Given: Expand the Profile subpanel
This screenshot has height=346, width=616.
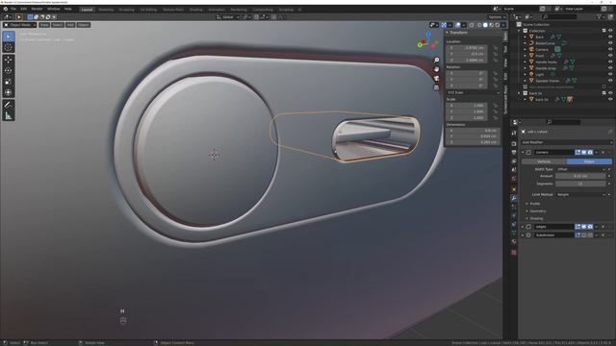Looking at the screenshot, I should coord(535,204).
